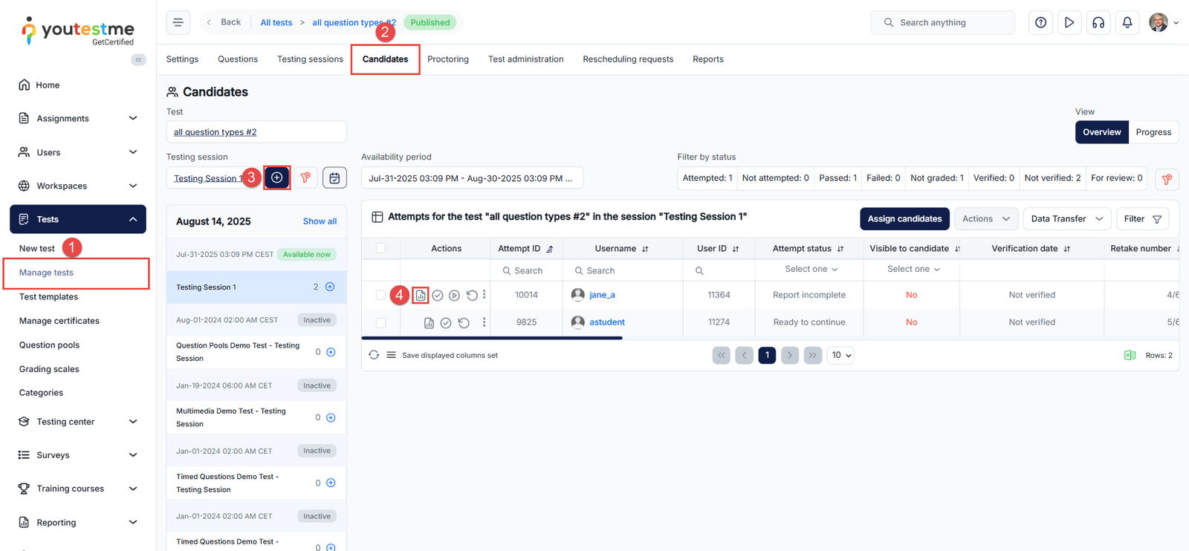Open the Testing sessions tab
Image resolution: width=1189 pixels, height=551 pixels.
(x=310, y=59)
